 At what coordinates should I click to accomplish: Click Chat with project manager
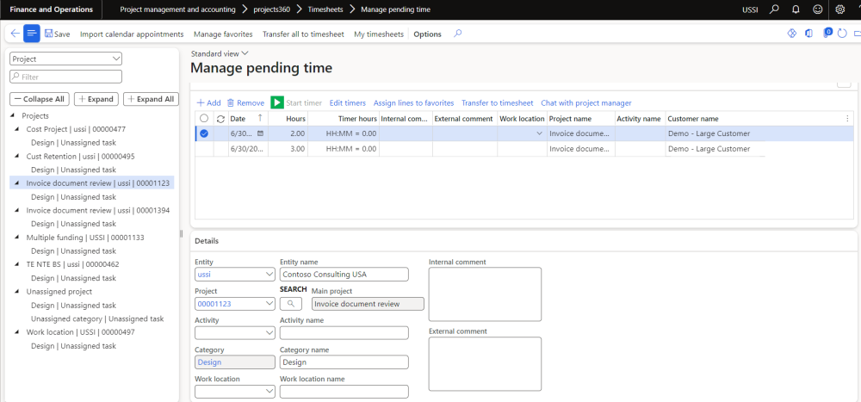(x=585, y=102)
